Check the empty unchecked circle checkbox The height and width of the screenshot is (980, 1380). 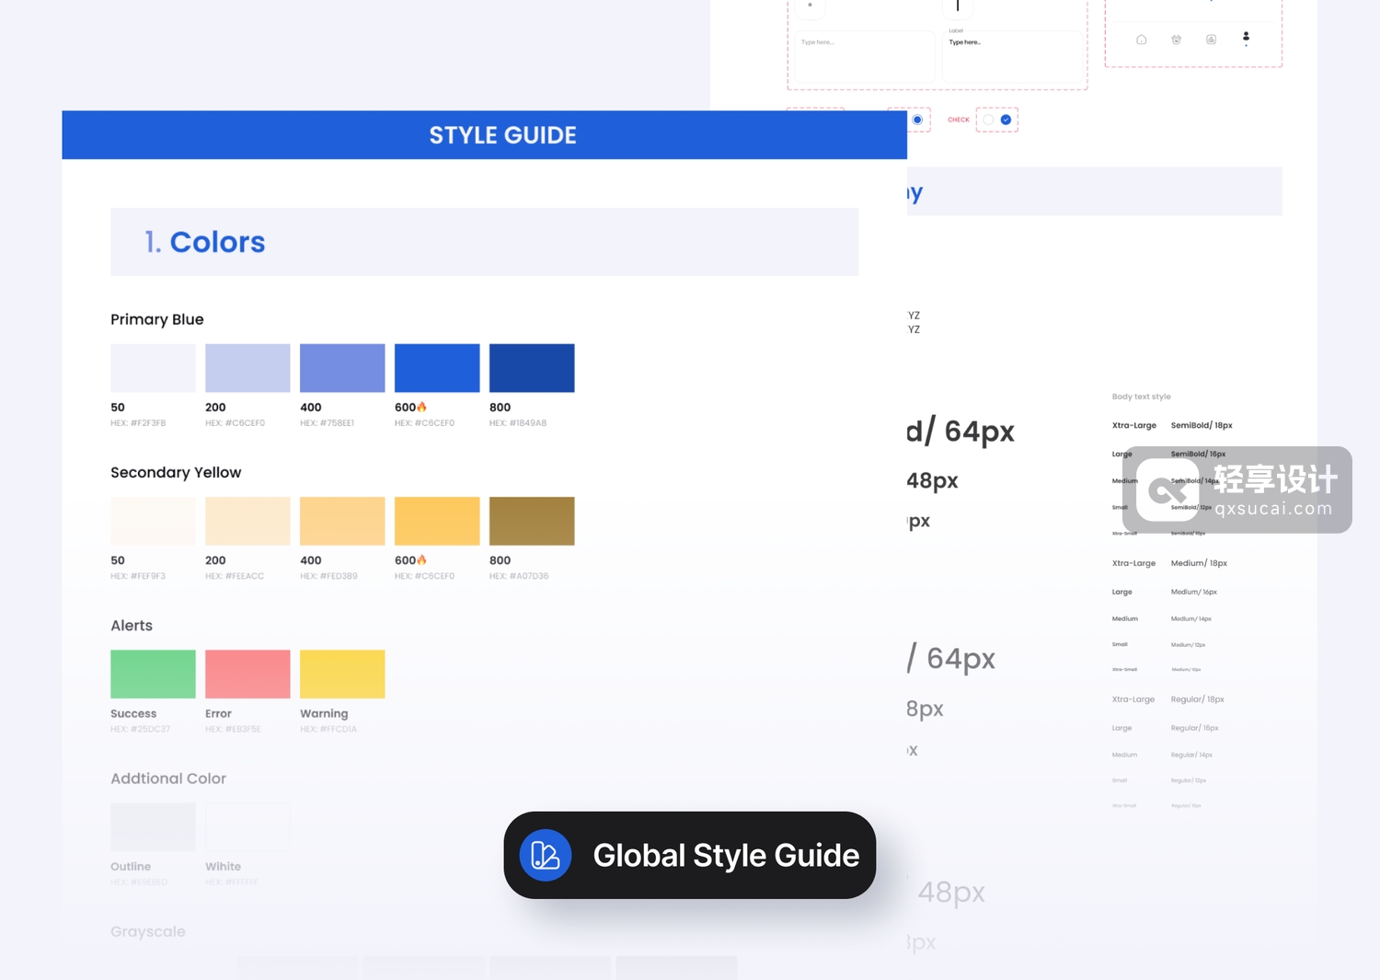988,120
